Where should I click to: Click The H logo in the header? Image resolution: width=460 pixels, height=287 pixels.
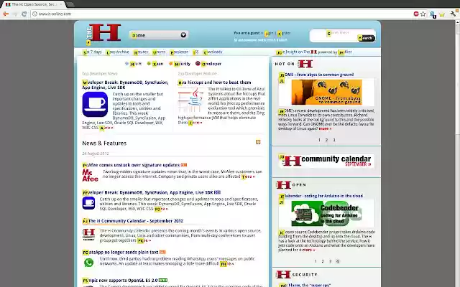(x=103, y=33)
